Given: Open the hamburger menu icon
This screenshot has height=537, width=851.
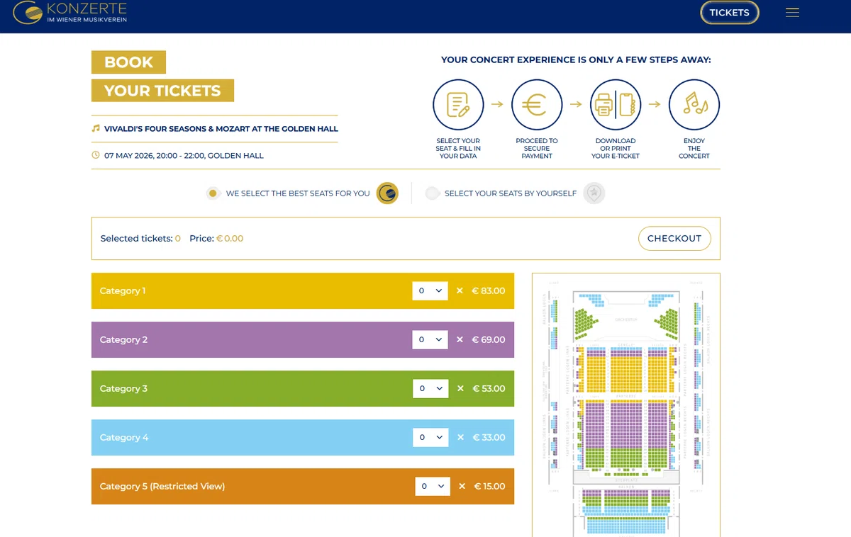Looking at the screenshot, I should click(792, 13).
